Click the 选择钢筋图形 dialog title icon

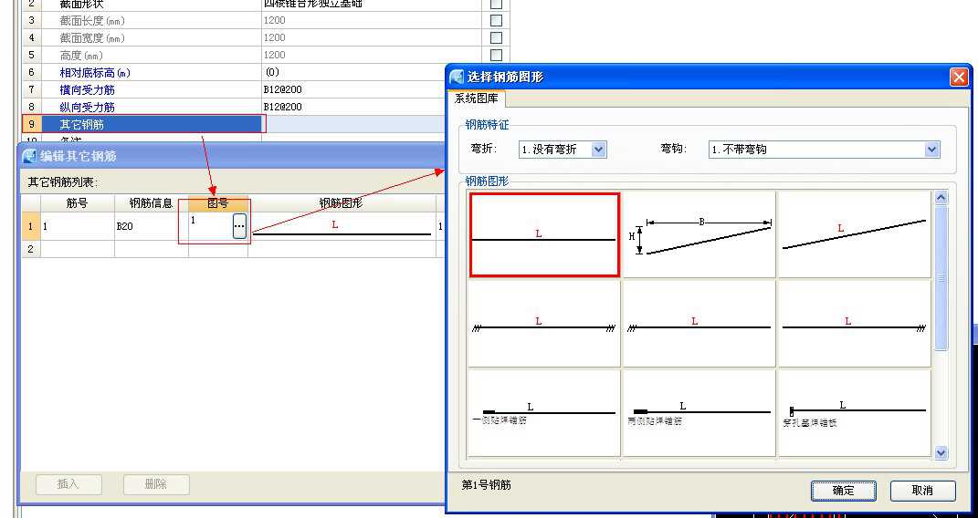pyautogui.click(x=457, y=77)
